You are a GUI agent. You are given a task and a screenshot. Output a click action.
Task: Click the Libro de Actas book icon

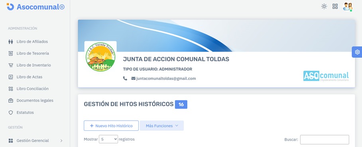click(11, 77)
